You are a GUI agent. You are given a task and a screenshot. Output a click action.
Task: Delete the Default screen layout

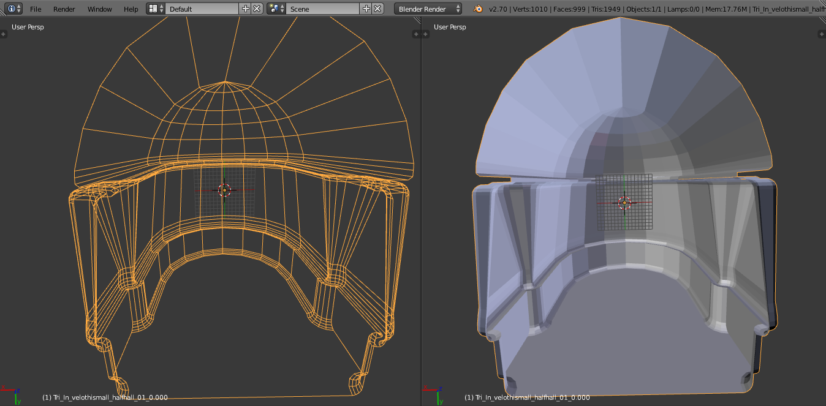click(x=257, y=9)
